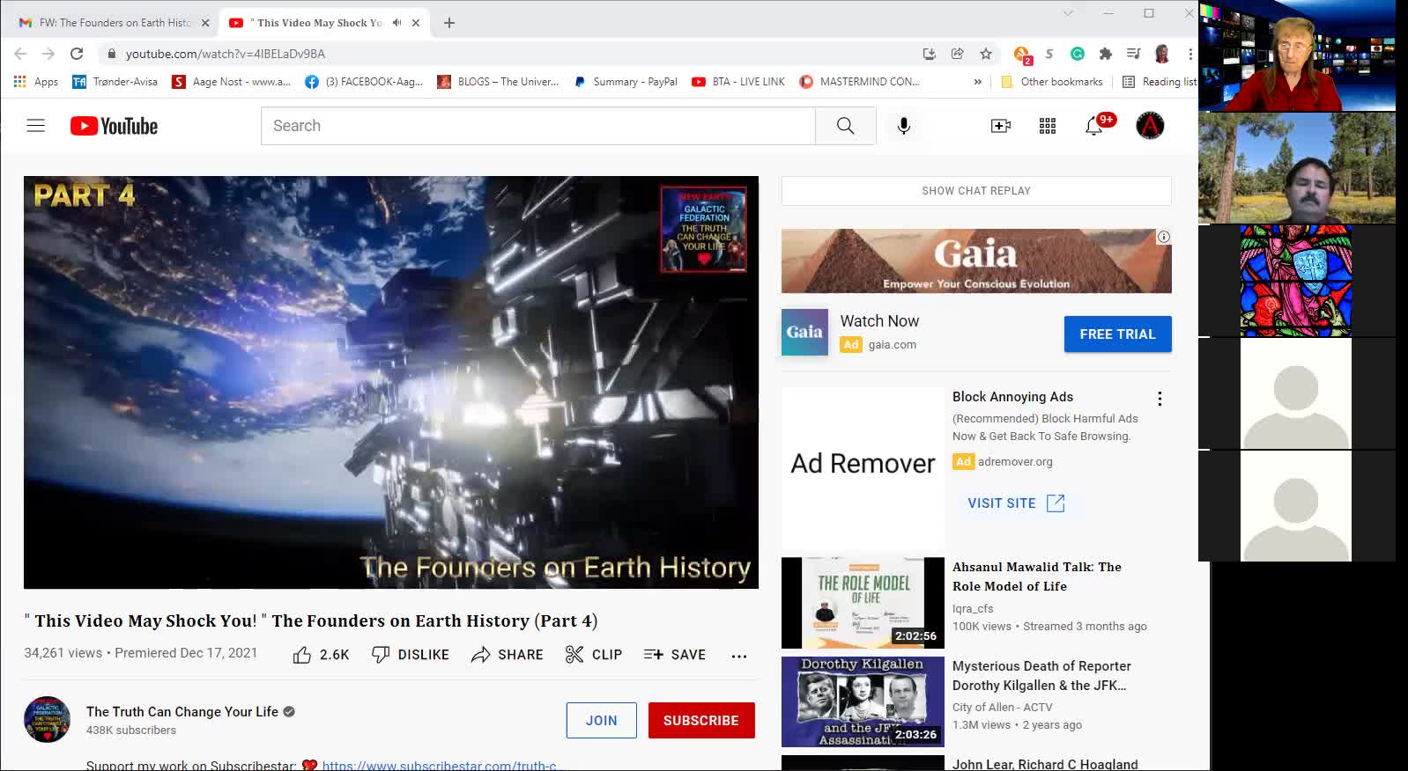Screen dimensions: 1408x771
Task: Open the Grammarly extension icon
Action: tap(1078, 54)
